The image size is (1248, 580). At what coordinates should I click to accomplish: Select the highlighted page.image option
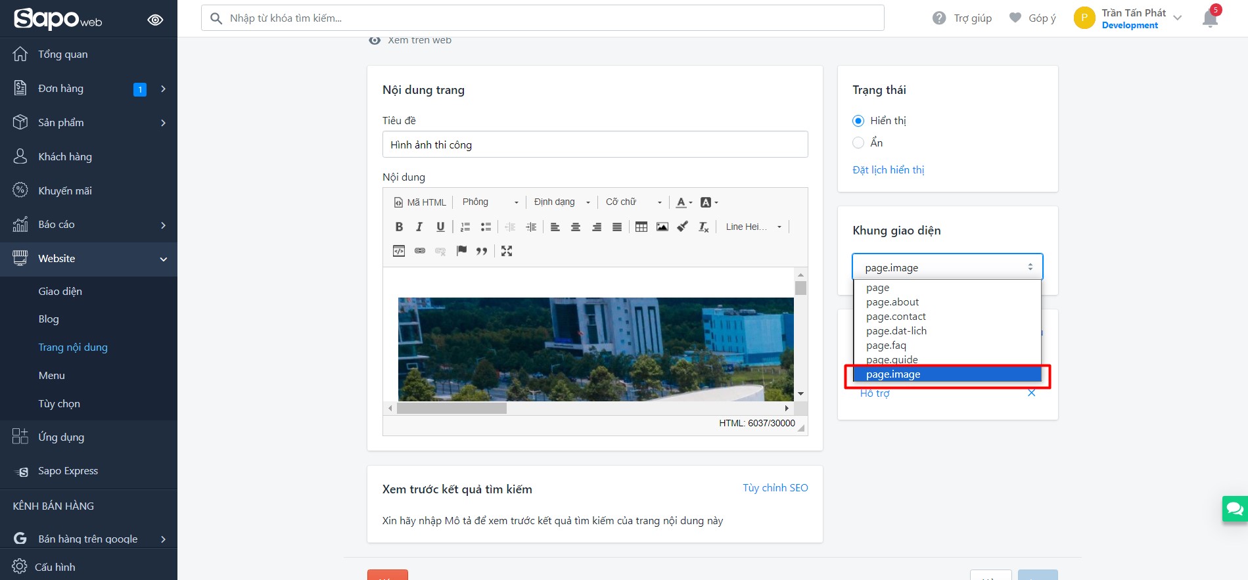[x=947, y=374]
